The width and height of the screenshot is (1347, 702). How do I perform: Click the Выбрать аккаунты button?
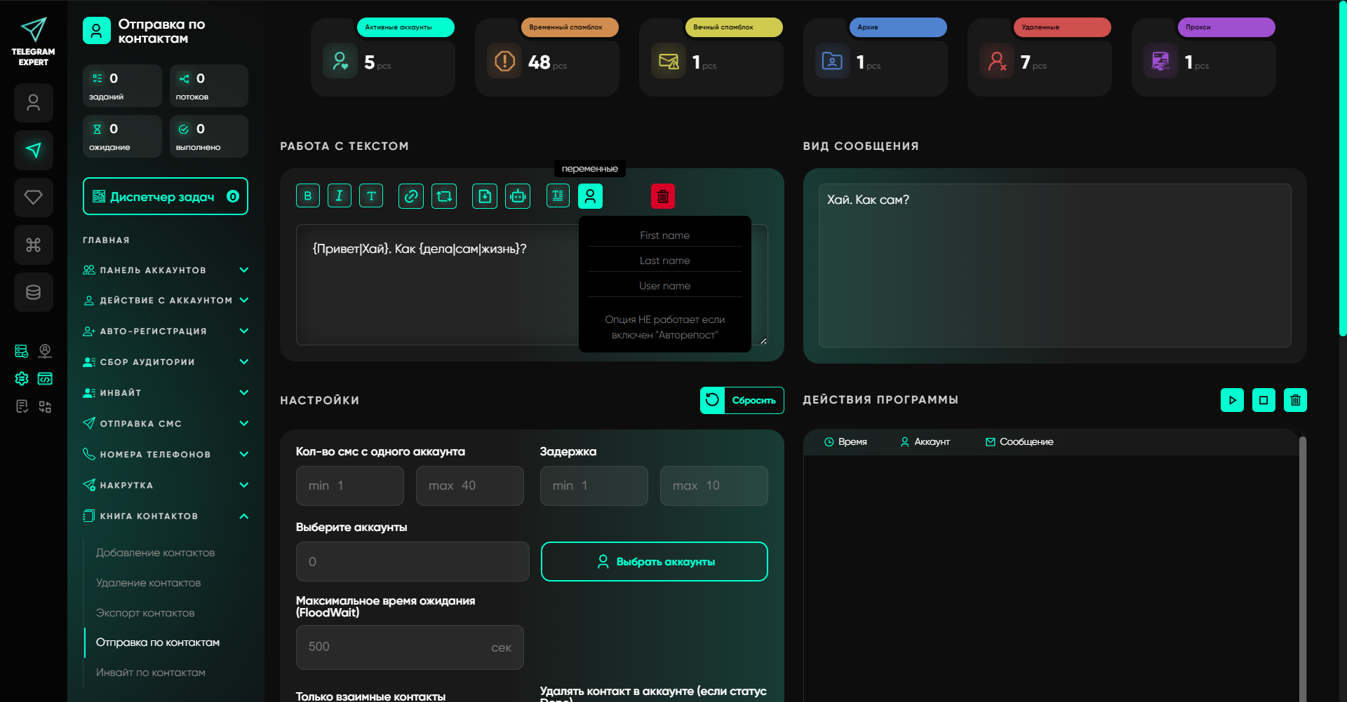tap(654, 562)
